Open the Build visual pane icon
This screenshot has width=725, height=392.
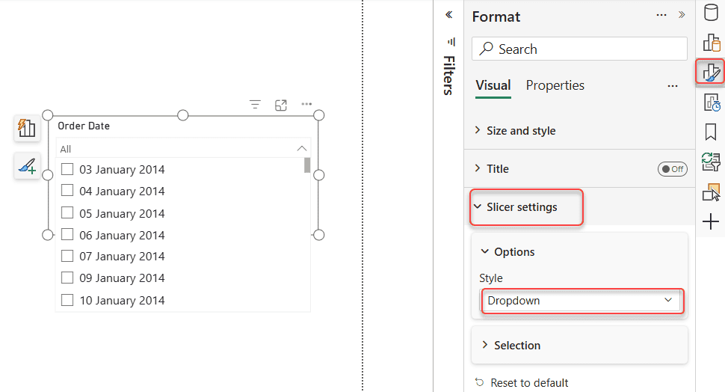(711, 43)
